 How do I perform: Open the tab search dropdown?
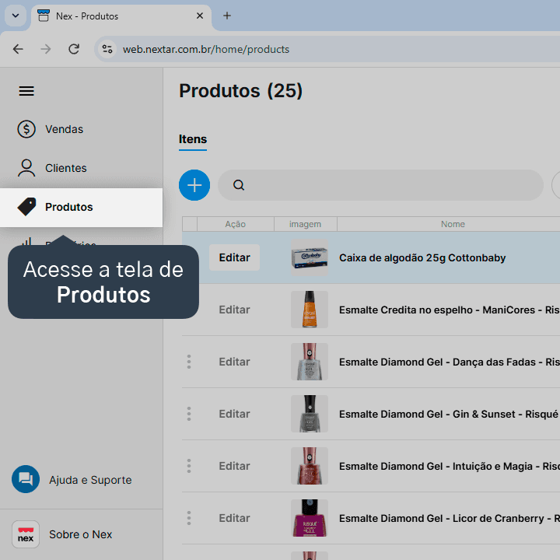[16, 16]
